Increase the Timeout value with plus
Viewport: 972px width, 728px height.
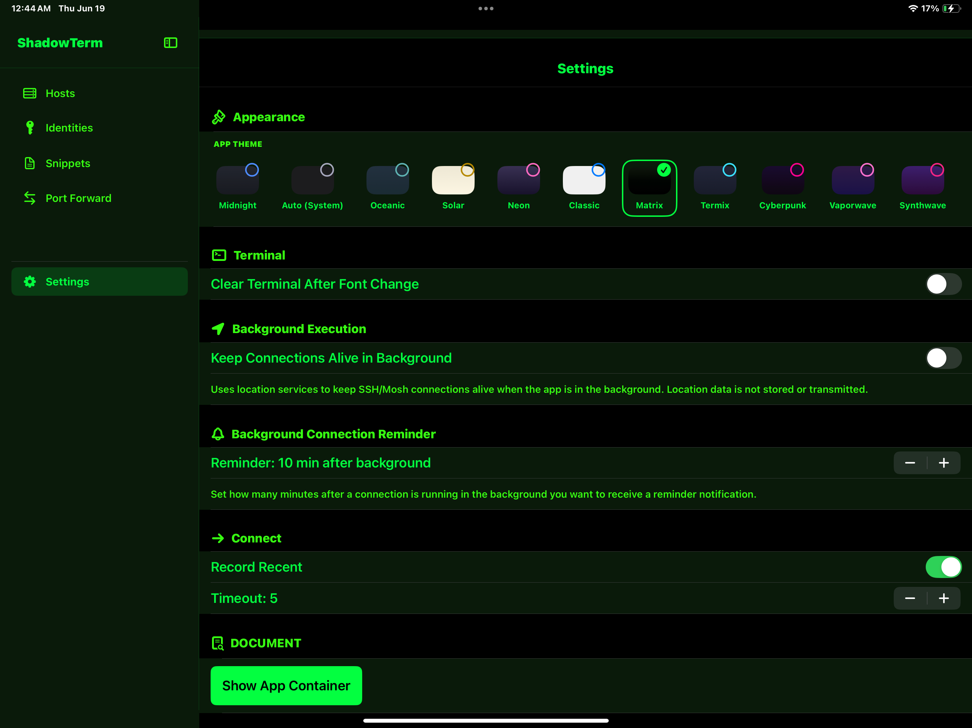[944, 599]
